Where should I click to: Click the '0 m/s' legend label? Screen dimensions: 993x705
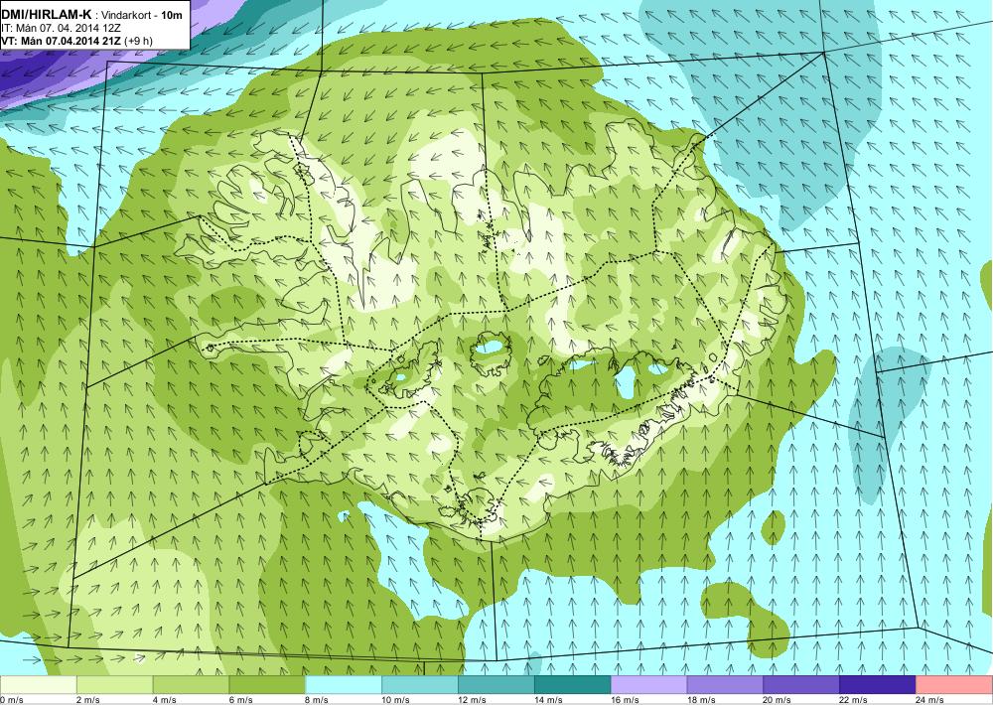(12, 700)
